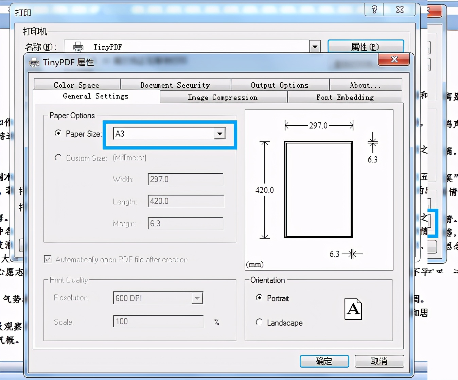
Task: Select the Paper Size radio button
Action: pyautogui.click(x=58, y=133)
